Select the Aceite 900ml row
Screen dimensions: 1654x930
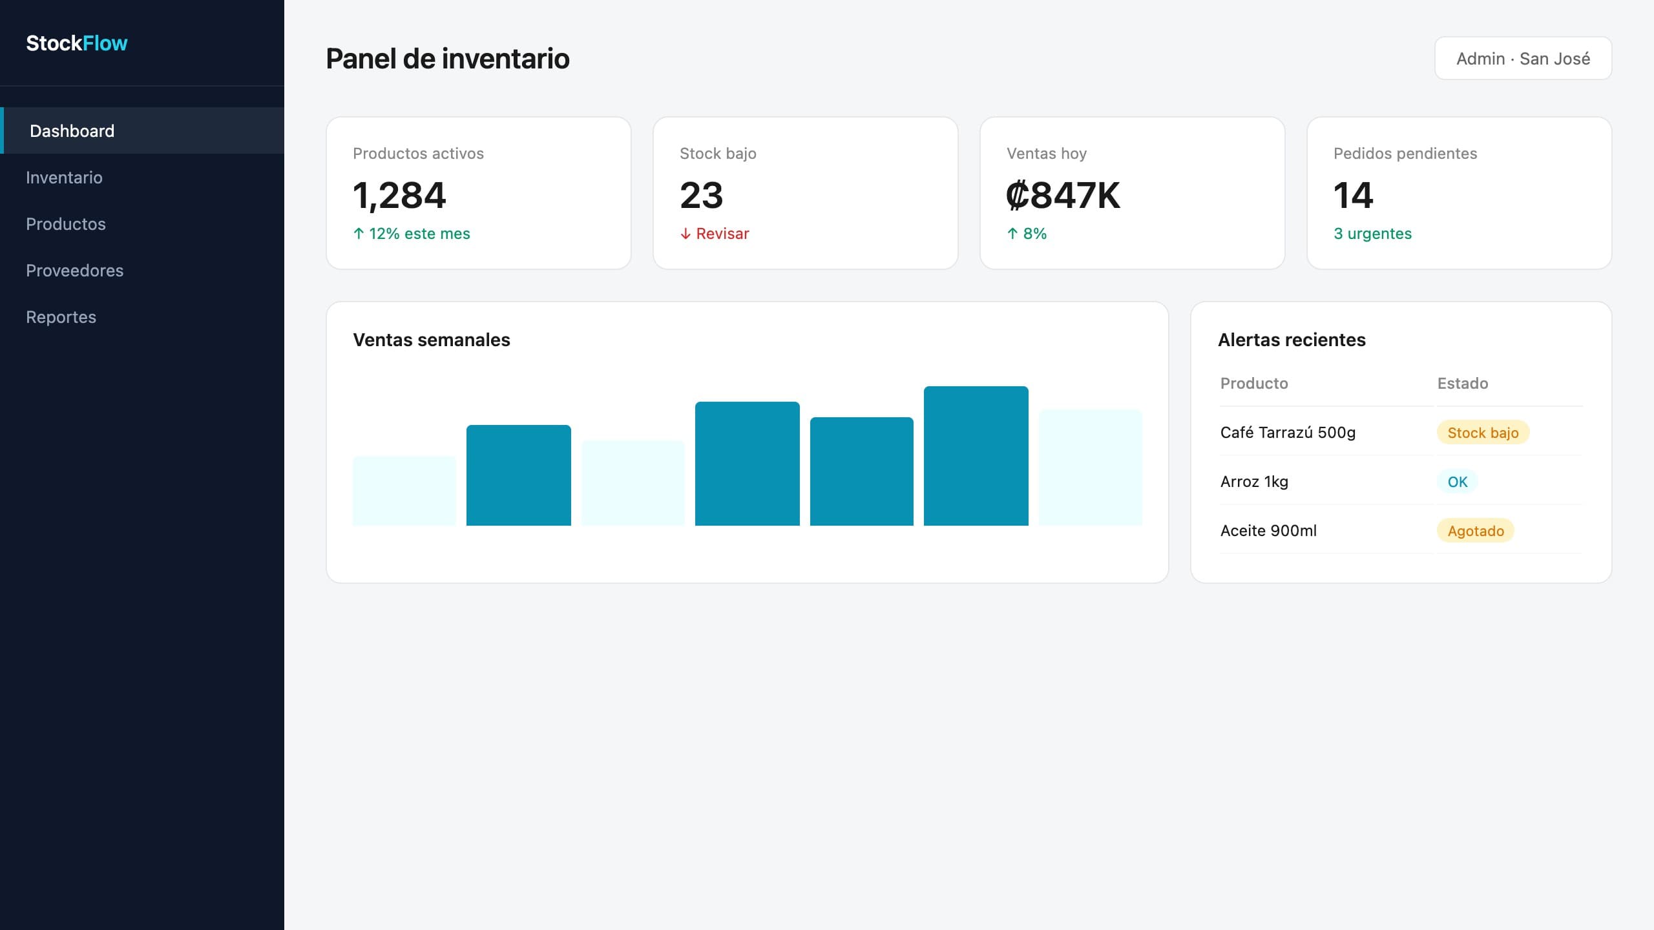point(1401,530)
